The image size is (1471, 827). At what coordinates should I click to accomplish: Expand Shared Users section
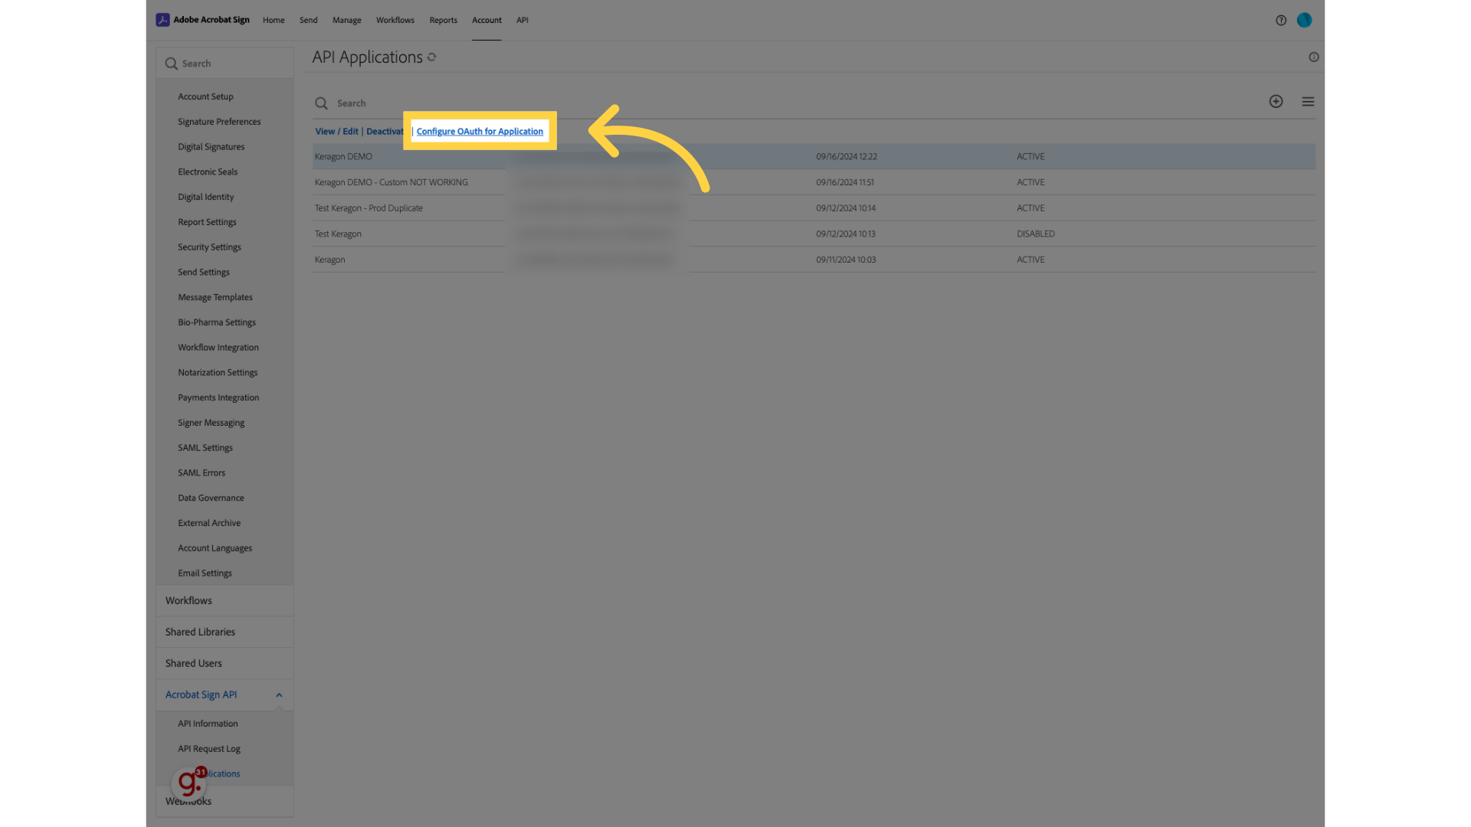pyautogui.click(x=225, y=664)
